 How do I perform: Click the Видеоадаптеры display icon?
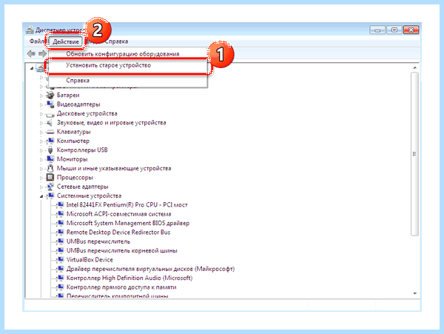tap(50, 104)
